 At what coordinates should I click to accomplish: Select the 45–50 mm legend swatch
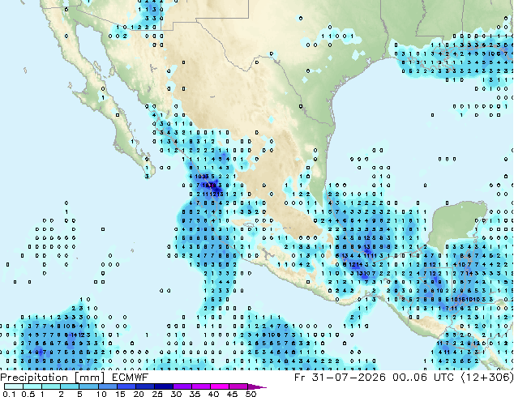(x=238, y=386)
